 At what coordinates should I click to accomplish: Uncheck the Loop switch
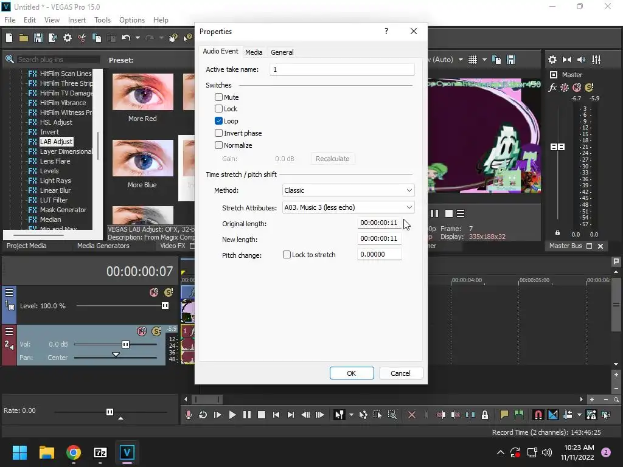pos(218,121)
